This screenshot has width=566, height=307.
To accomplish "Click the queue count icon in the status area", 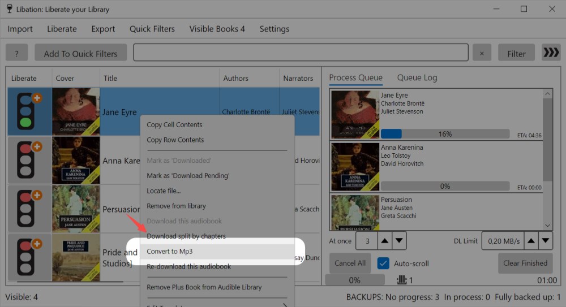I will click(402, 280).
